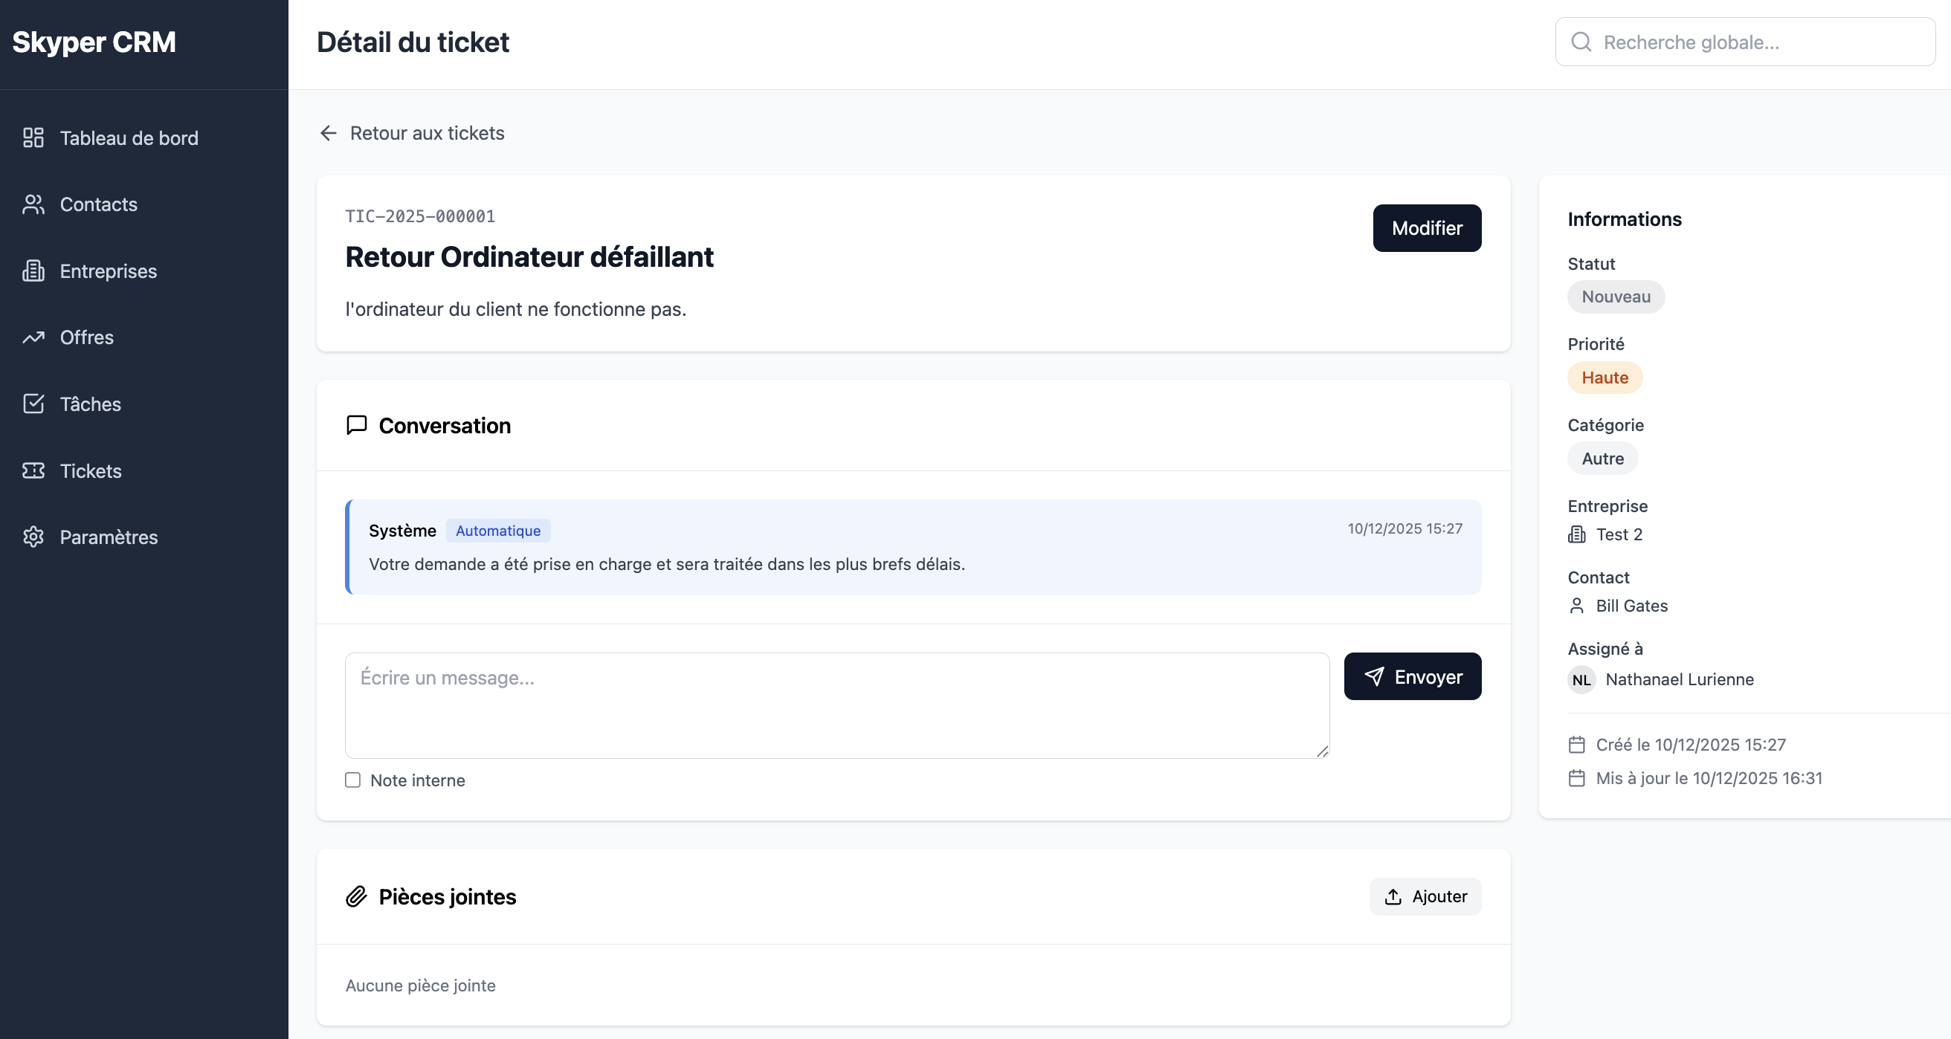1951x1039 pixels.
Task: Click the Offres trending arrow icon
Action: click(33, 337)
